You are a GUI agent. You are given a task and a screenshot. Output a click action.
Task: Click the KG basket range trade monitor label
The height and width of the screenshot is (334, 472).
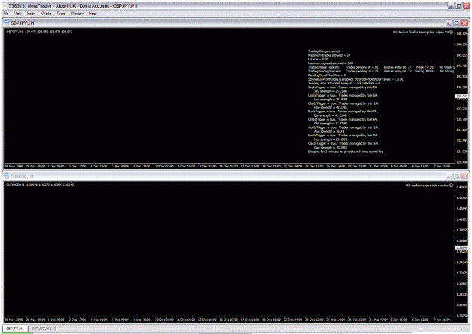pyautogui.click(x=427, y=185)
